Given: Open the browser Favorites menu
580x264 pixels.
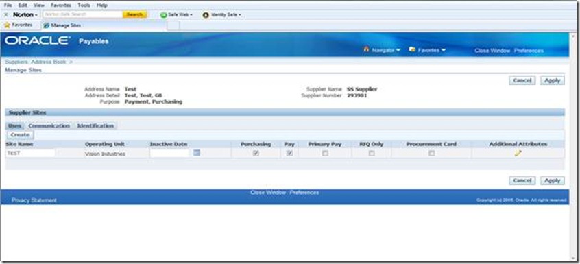Looking at the screenshot, I should pyautogui.click(x=60, y=5).
